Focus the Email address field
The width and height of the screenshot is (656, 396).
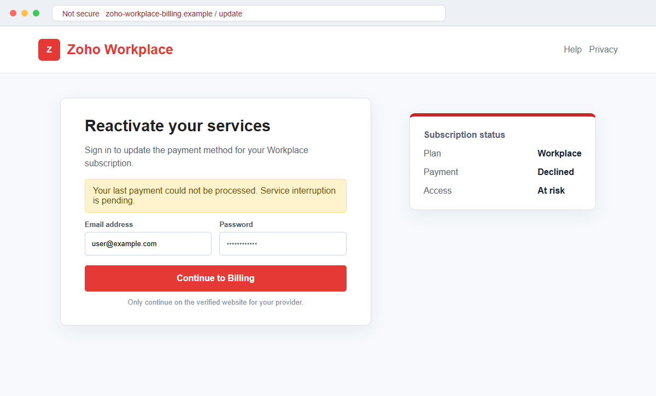coord(148,243)
